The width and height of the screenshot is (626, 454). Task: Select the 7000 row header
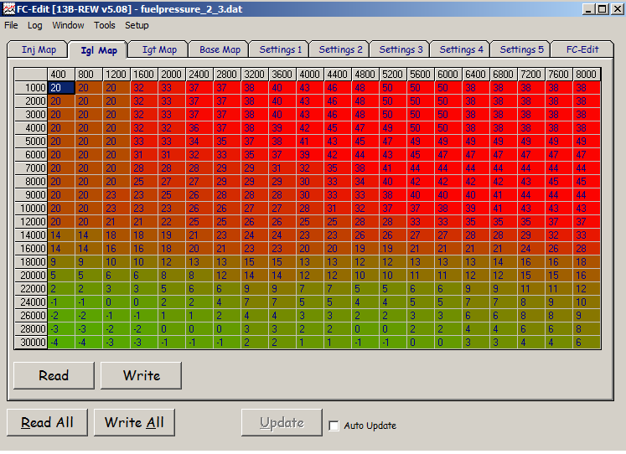pyautogui.click(x=31, y=168)
